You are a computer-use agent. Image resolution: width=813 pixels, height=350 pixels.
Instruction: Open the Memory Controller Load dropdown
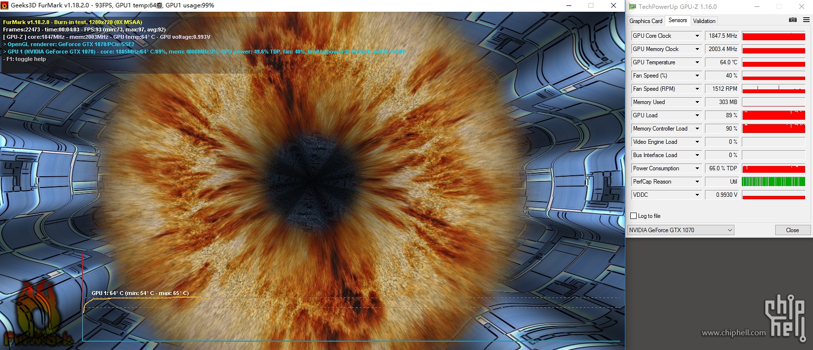click(697, 129)
